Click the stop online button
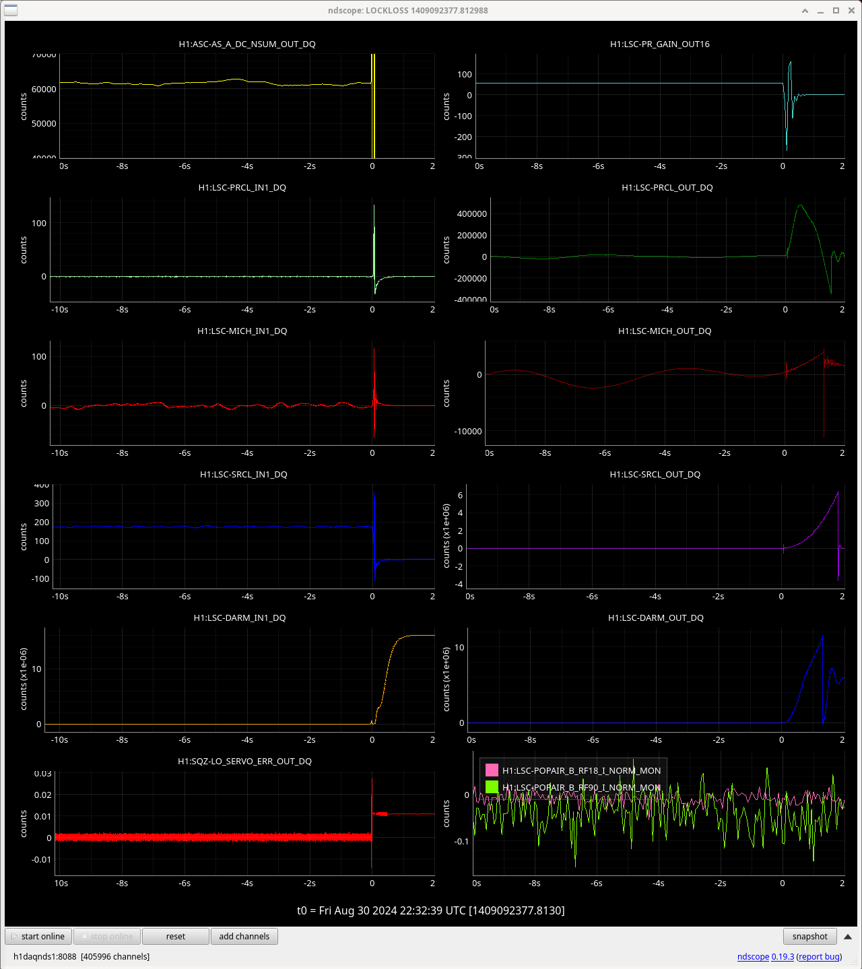This screenshot has height=969, width=862. 106,936
